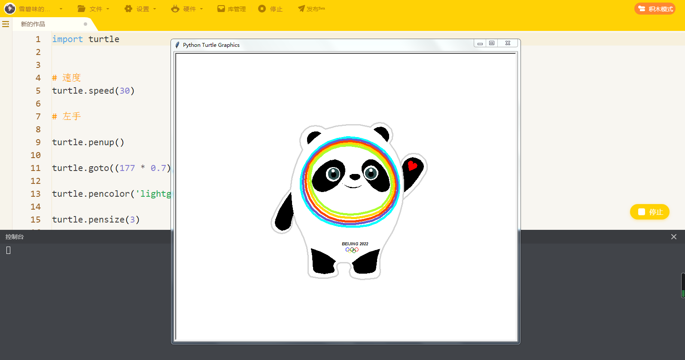The image size is (685, 360).
Task: Expand the dropdown arrow beside 设置
Action: tap(155, 9)
